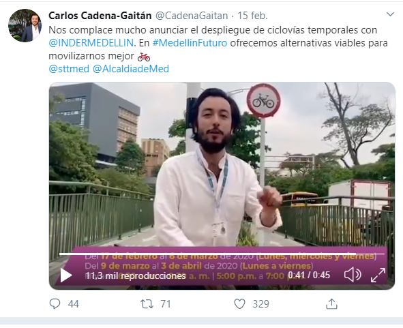
Task: Expand video to fullscreen
Action: pos(378,275)
